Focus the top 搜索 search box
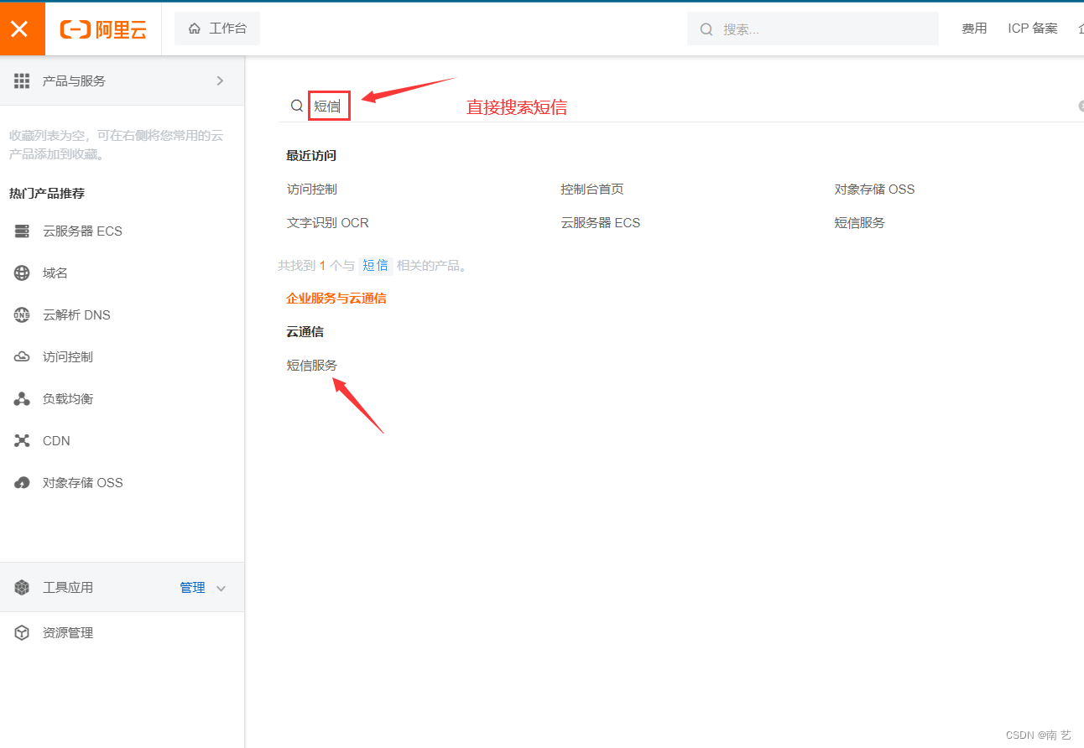 (812, 29)
